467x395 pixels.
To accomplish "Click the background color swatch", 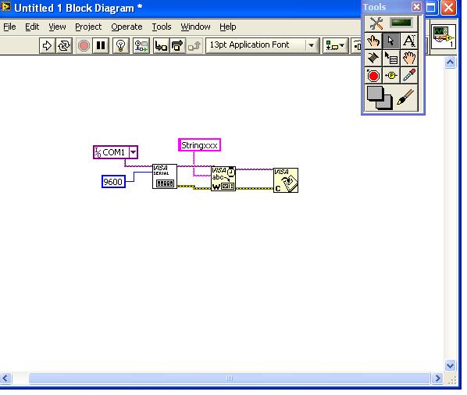I will [x=387, y=104].
